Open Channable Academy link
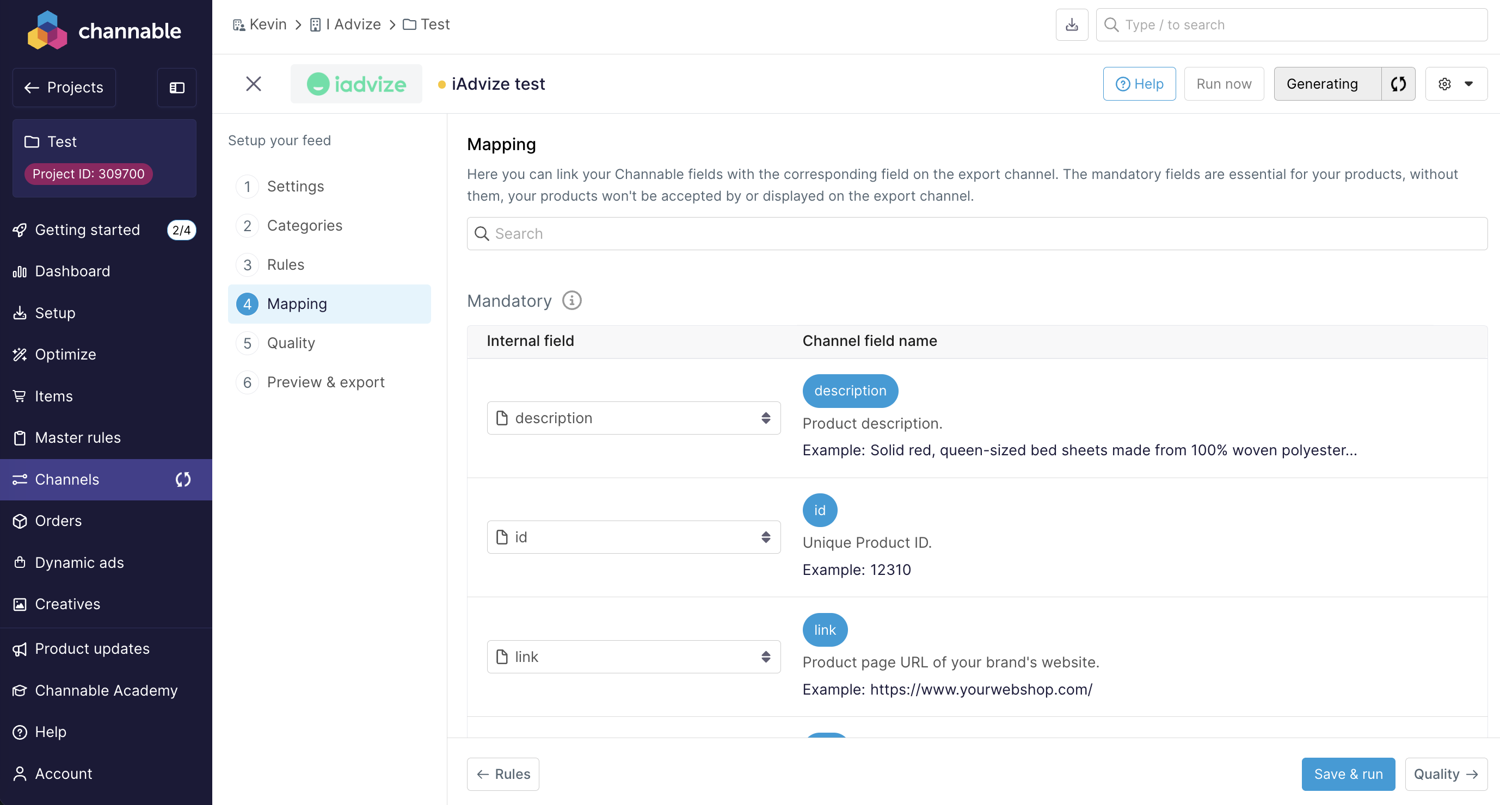Screen dimensions: 1500x805 [x=106, y=690]
